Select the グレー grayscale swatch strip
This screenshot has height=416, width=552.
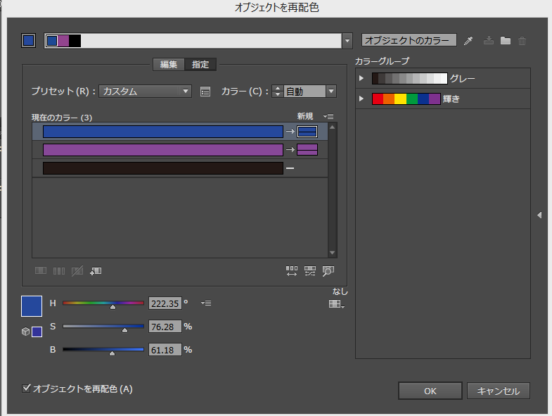410,78
